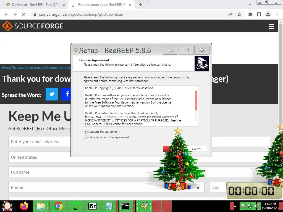The height and width of the screenshot is (212, 283).
Task: Open the Christmas tree app on taskbar
Action: click(x=75, y=206)
